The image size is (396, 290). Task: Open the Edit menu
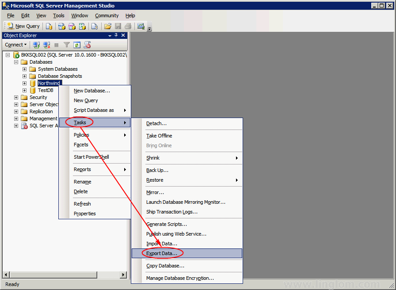click(x=25, y=15)
